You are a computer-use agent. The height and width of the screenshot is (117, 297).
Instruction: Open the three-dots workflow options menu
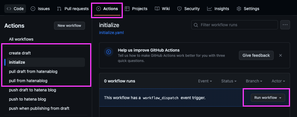tap(285, 25)
